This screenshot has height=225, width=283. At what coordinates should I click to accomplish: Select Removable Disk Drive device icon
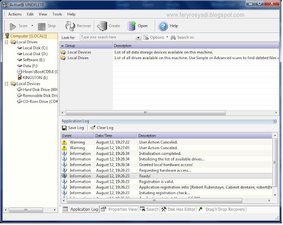click(19, 96)
